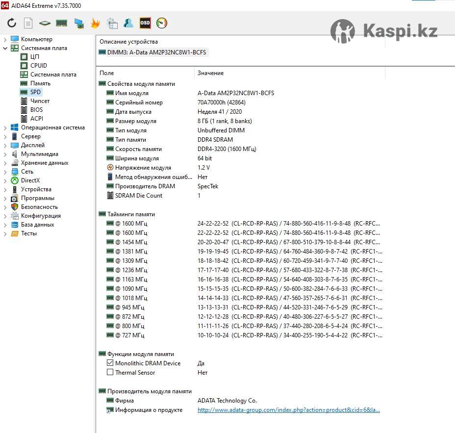
Task: Select the Чипсет tree item
Action: pyautogui.click(x=40, y=101)
